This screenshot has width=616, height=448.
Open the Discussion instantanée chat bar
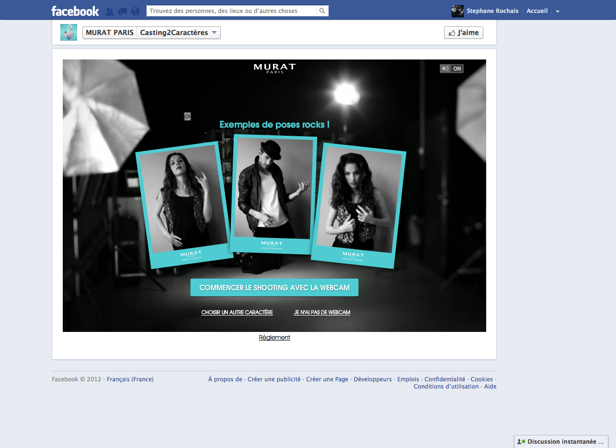[x=561, y=442]
